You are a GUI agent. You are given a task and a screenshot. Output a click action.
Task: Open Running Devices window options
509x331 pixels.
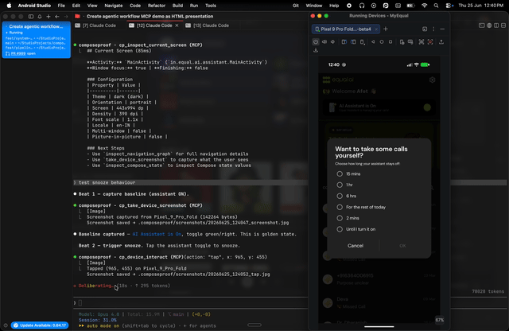pyautogui.click(x=425, y=29)
